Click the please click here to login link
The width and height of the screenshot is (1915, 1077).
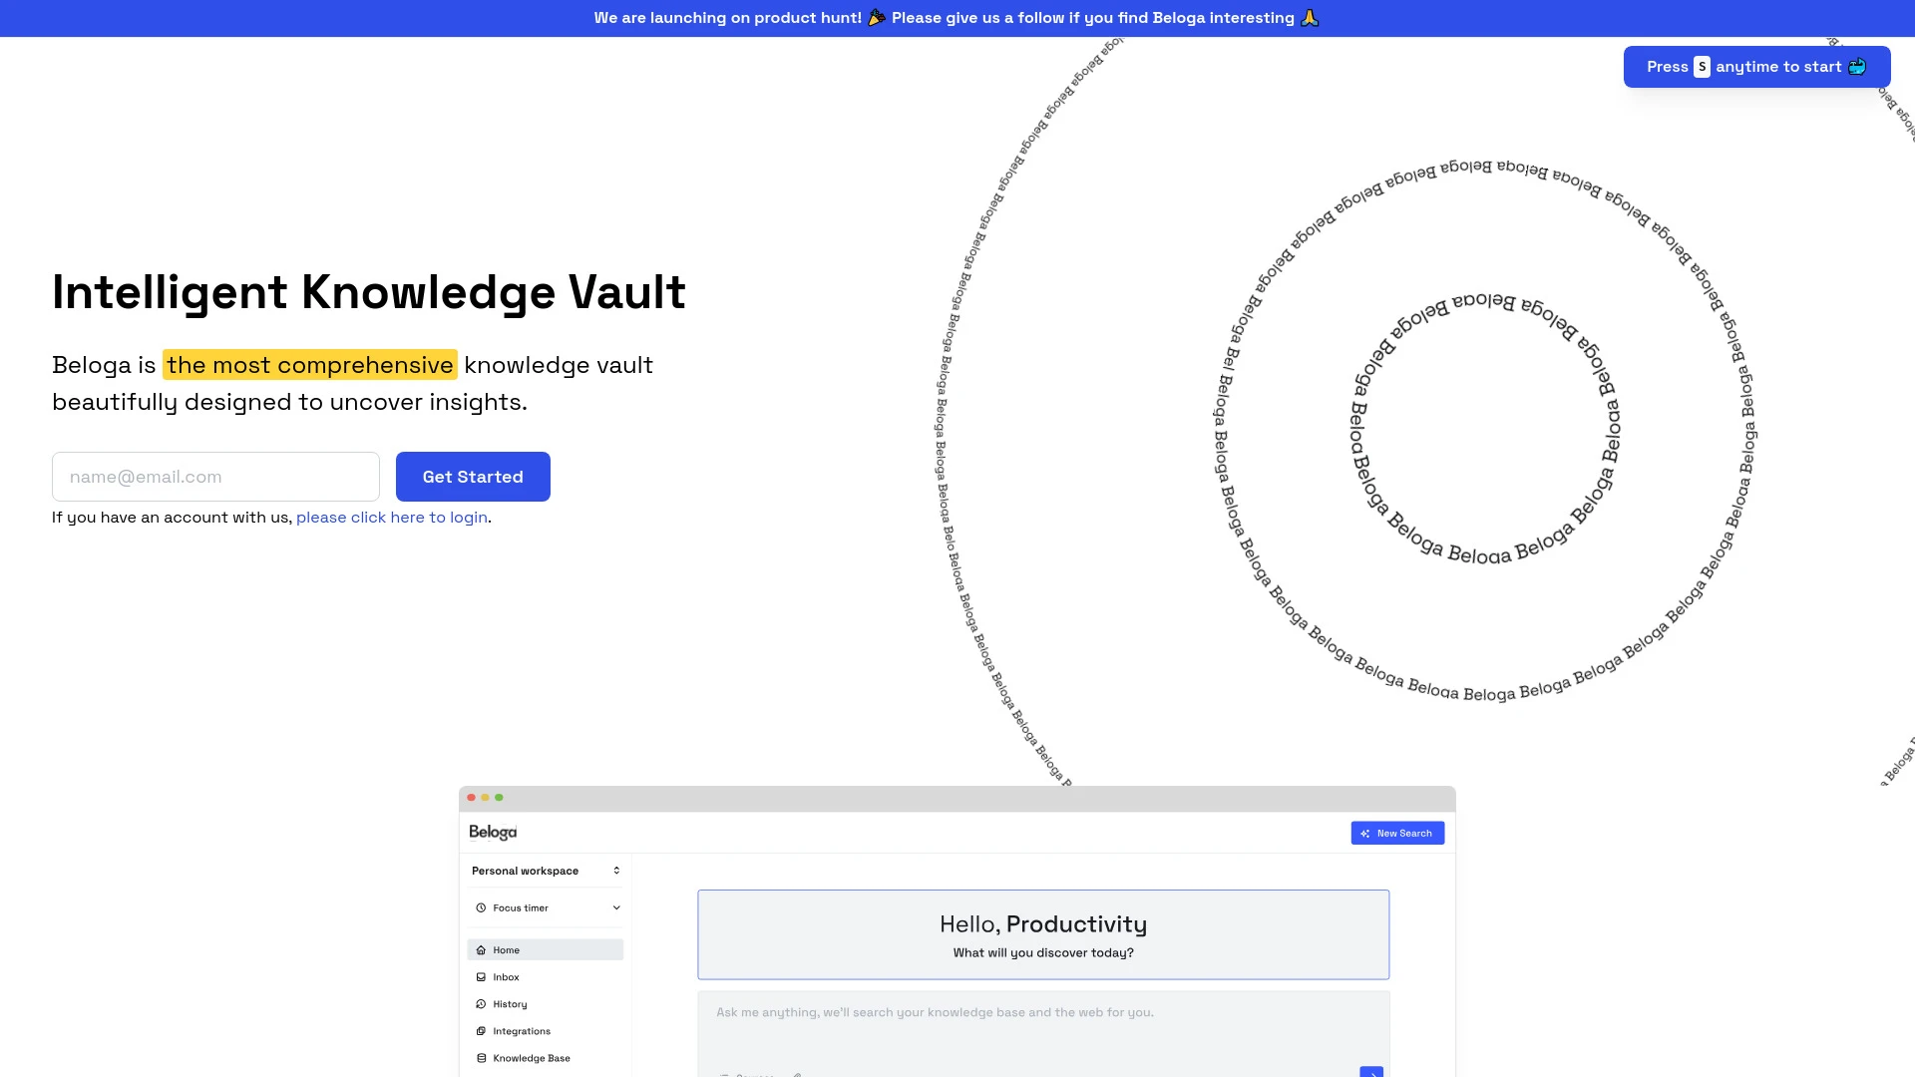[x=391, y=516]
